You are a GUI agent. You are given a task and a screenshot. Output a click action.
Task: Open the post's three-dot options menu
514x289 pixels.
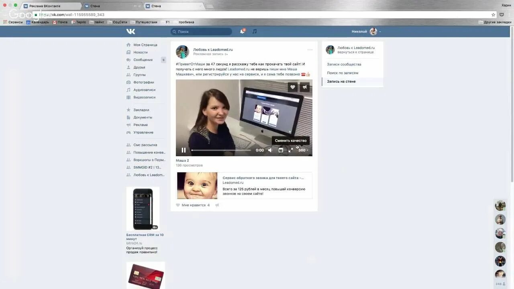point(310,50)
